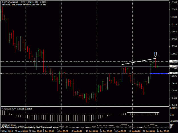Click the 1.2610 price axis value

[173, 83]
